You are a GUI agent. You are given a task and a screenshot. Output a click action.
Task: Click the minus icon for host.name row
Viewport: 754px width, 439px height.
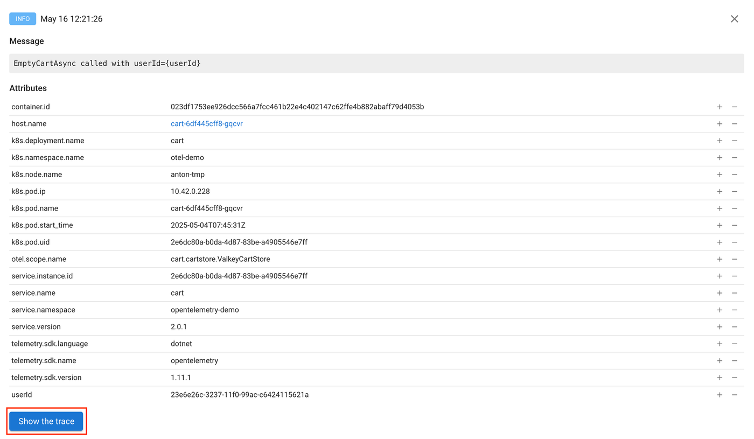point(734,124)
